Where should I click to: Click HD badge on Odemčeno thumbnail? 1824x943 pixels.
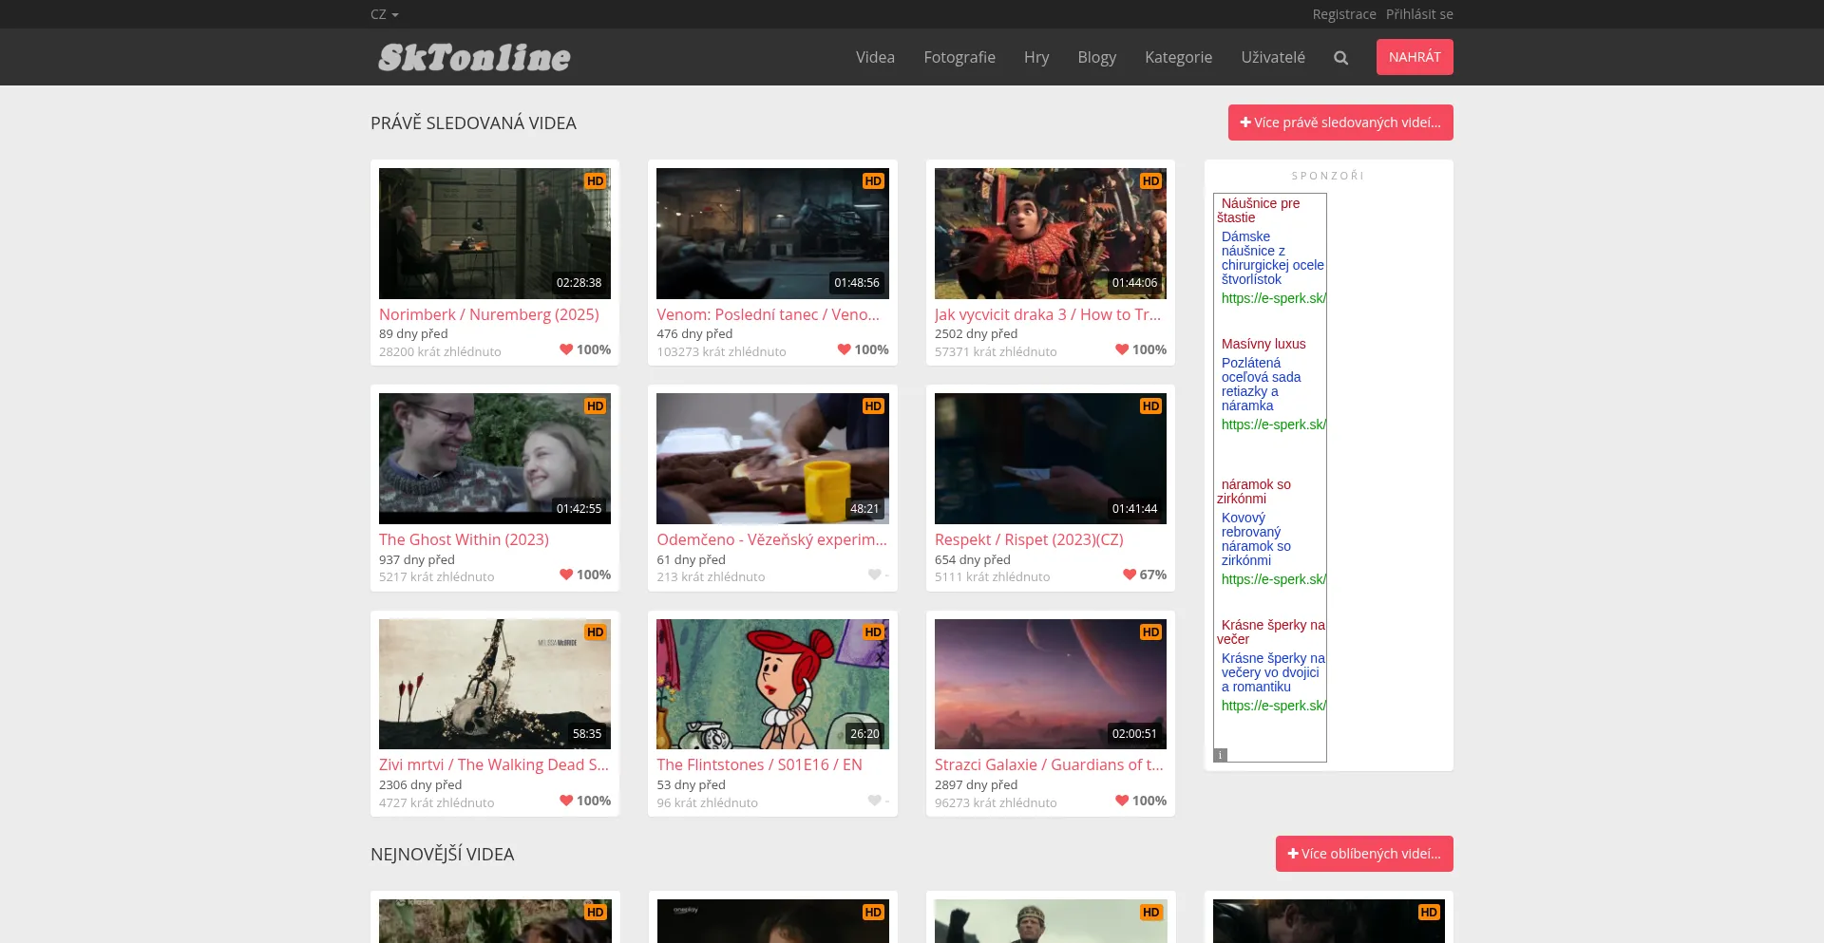click(873, 406)
